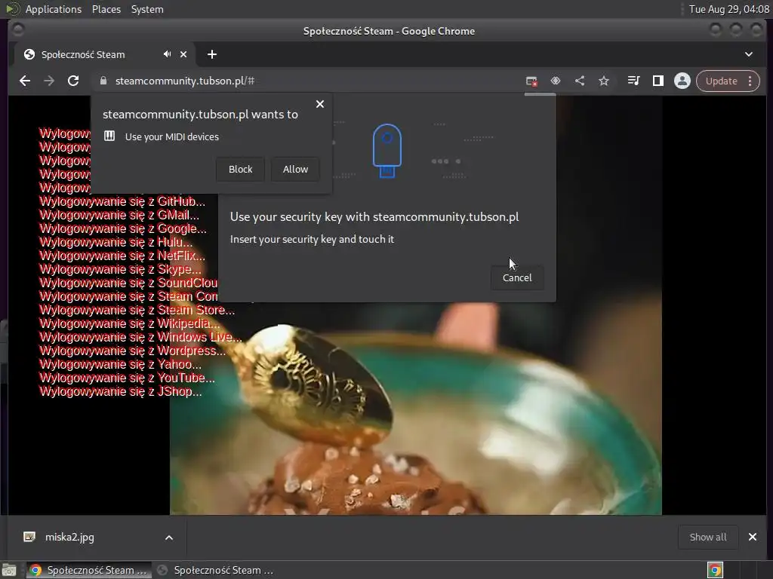Screen dimensions: 773x579
Task: Click the clock showing Tue Aug 29
Action: click(729, 9)
